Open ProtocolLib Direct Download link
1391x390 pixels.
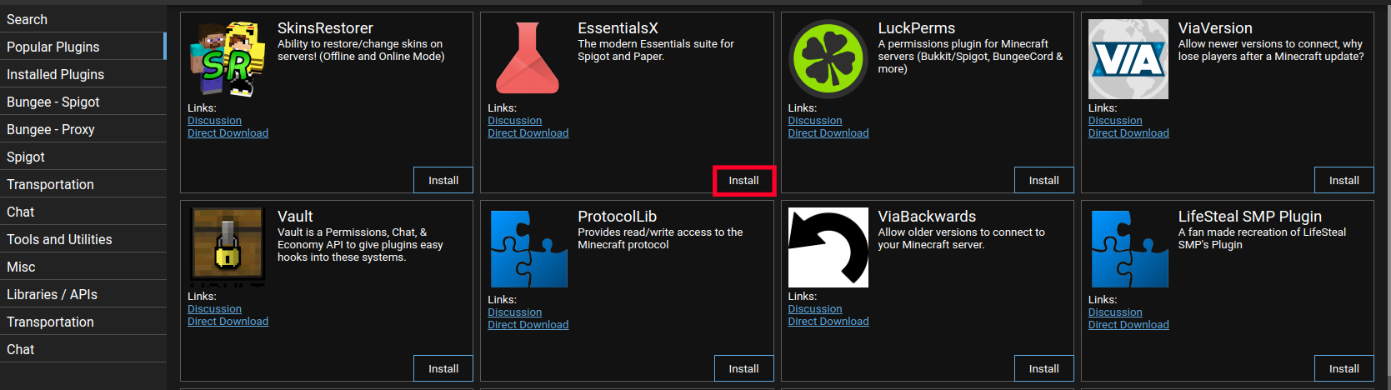(x=528, y=325)
